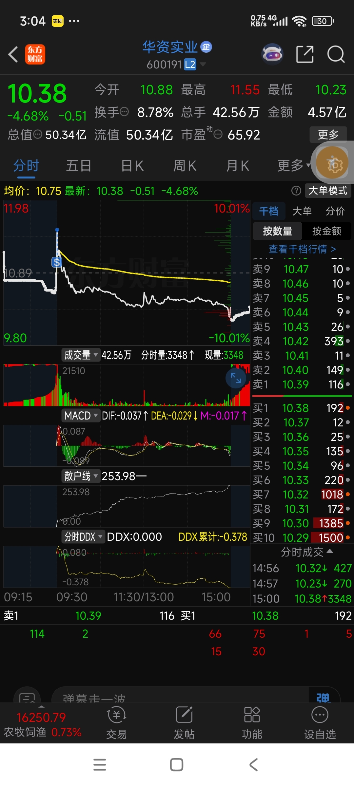Open the MACD indicator dropdown
354x786 pixels.
[81, 416]
